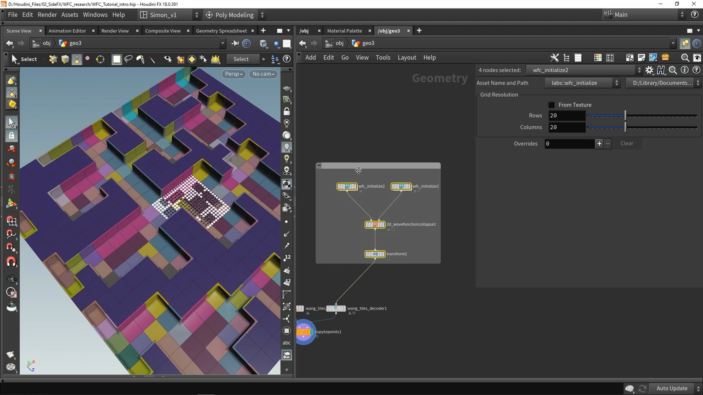The height and width of the screenshot is (395, 703).
Task: Open the labs::wfc_initialize asset name dropdown
Action: 582,83
